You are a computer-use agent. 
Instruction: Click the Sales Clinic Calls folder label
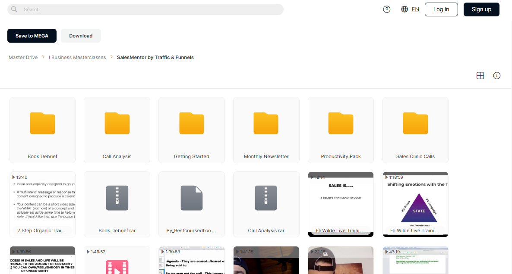(x=415, y=156)
